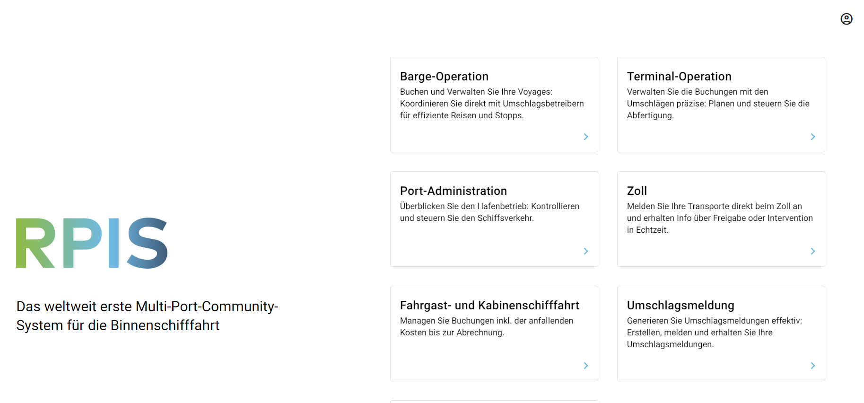Screen dimensions: 864x403
Task: Open the Terminal-Operation heading
Action: (x=679, y=77)
